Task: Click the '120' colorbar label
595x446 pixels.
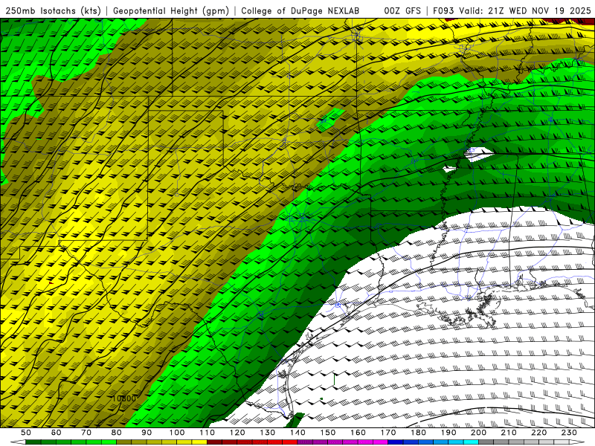Action: tap(237, 433)
